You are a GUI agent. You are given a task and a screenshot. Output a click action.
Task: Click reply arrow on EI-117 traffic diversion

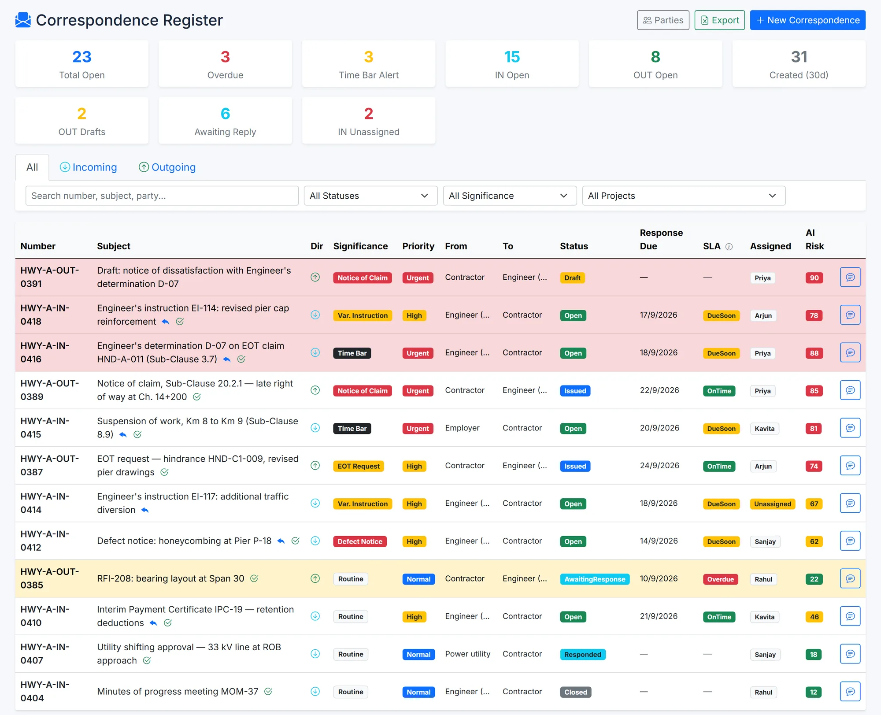[x=145, y=510]
